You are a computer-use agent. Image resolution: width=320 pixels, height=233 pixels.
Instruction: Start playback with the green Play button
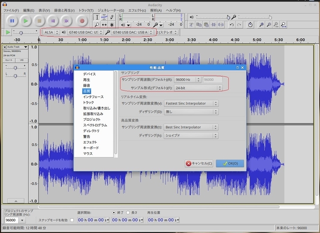point(26,21)
